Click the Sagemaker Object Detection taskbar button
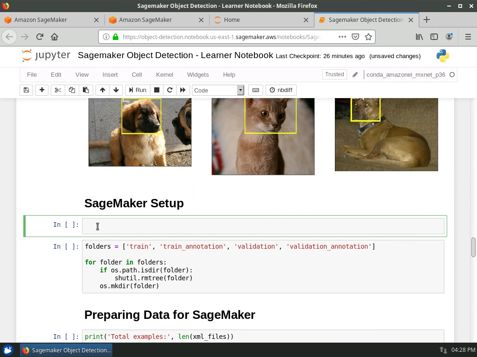Image resolution: width=477 pixels, height=357 pixels. point(66,350)
